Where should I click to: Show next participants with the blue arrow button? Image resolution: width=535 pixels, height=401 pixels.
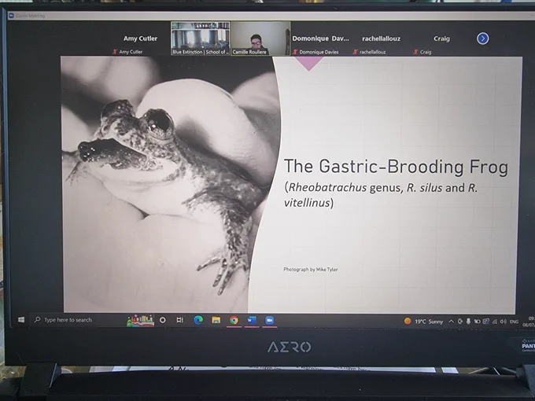click(x=482, y=39)
